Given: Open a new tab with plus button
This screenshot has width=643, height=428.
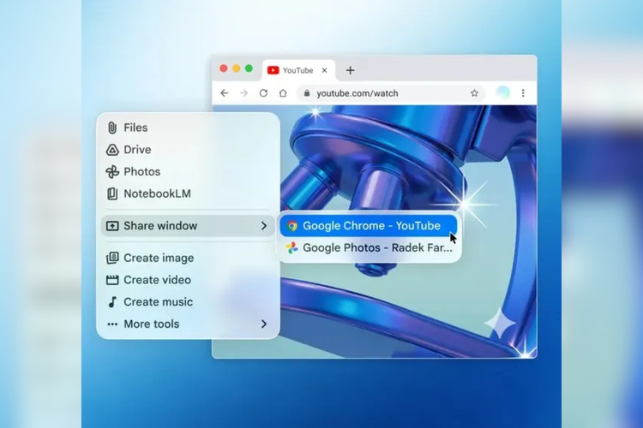Looking at the screenshot, I should 350,70.
